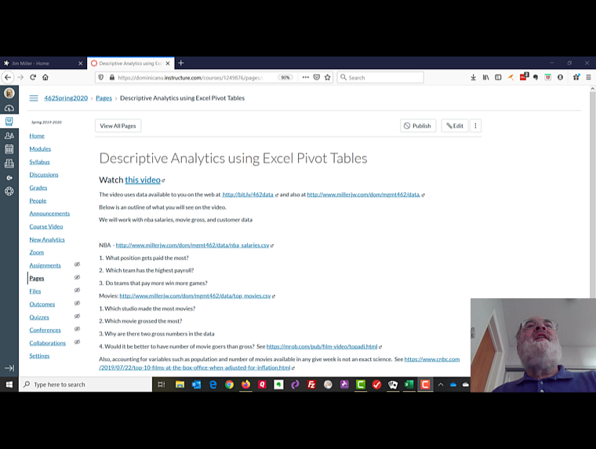
Task: Toggle the sidebar view icon in the toolbar
Action: [498, 77]
